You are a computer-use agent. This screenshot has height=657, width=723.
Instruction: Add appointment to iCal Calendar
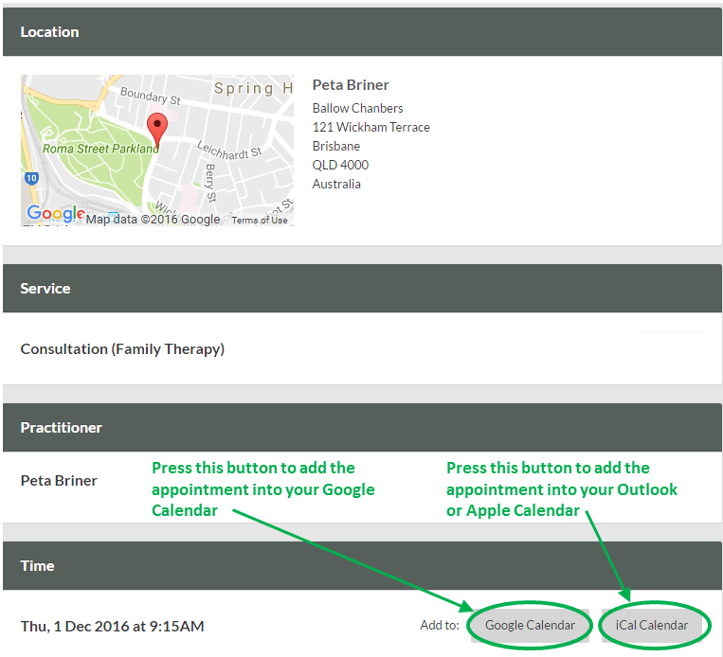coord(652,625)
